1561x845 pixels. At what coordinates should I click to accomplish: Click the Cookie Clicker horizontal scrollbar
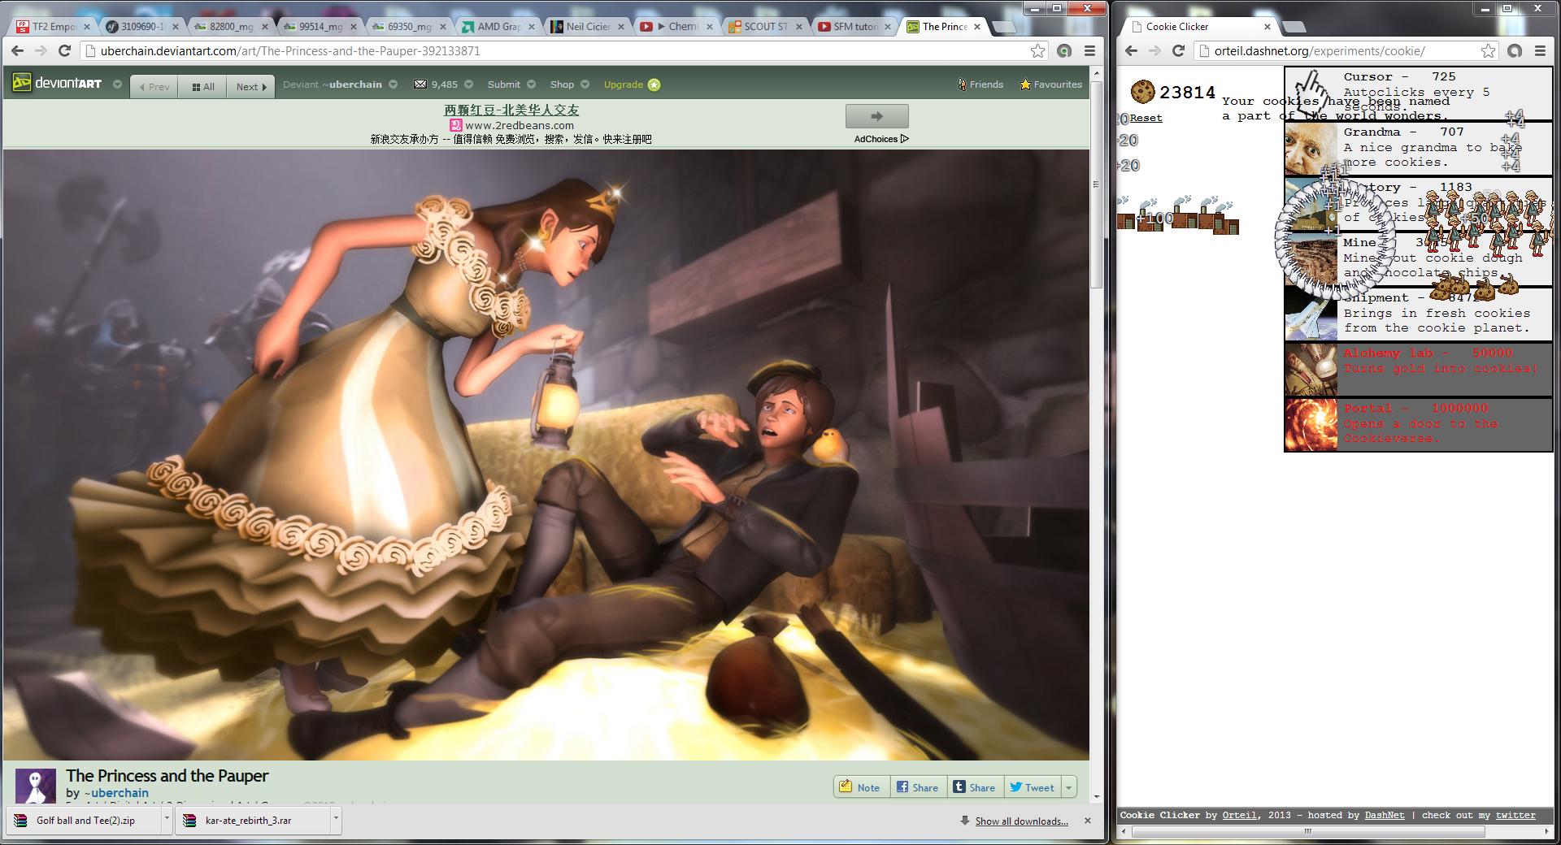tap(1307, 831)
